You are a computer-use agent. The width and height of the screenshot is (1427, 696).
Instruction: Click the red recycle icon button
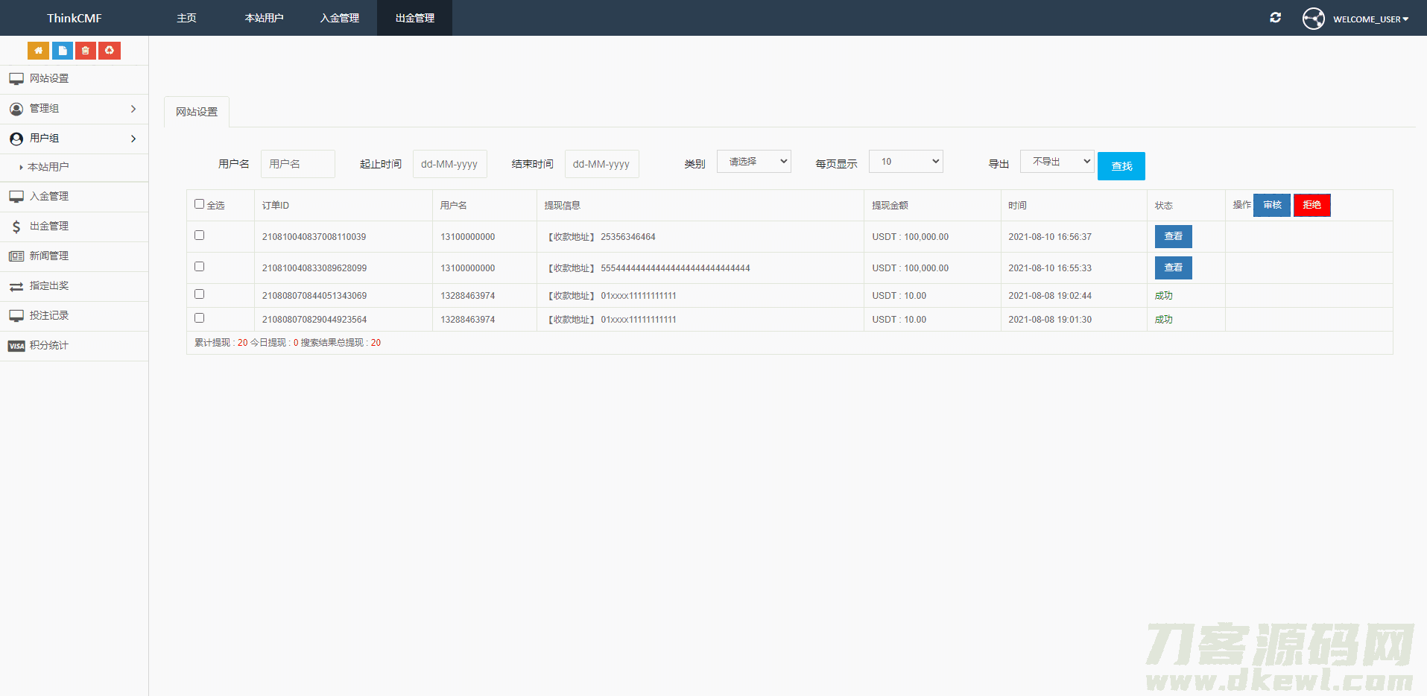110,51
